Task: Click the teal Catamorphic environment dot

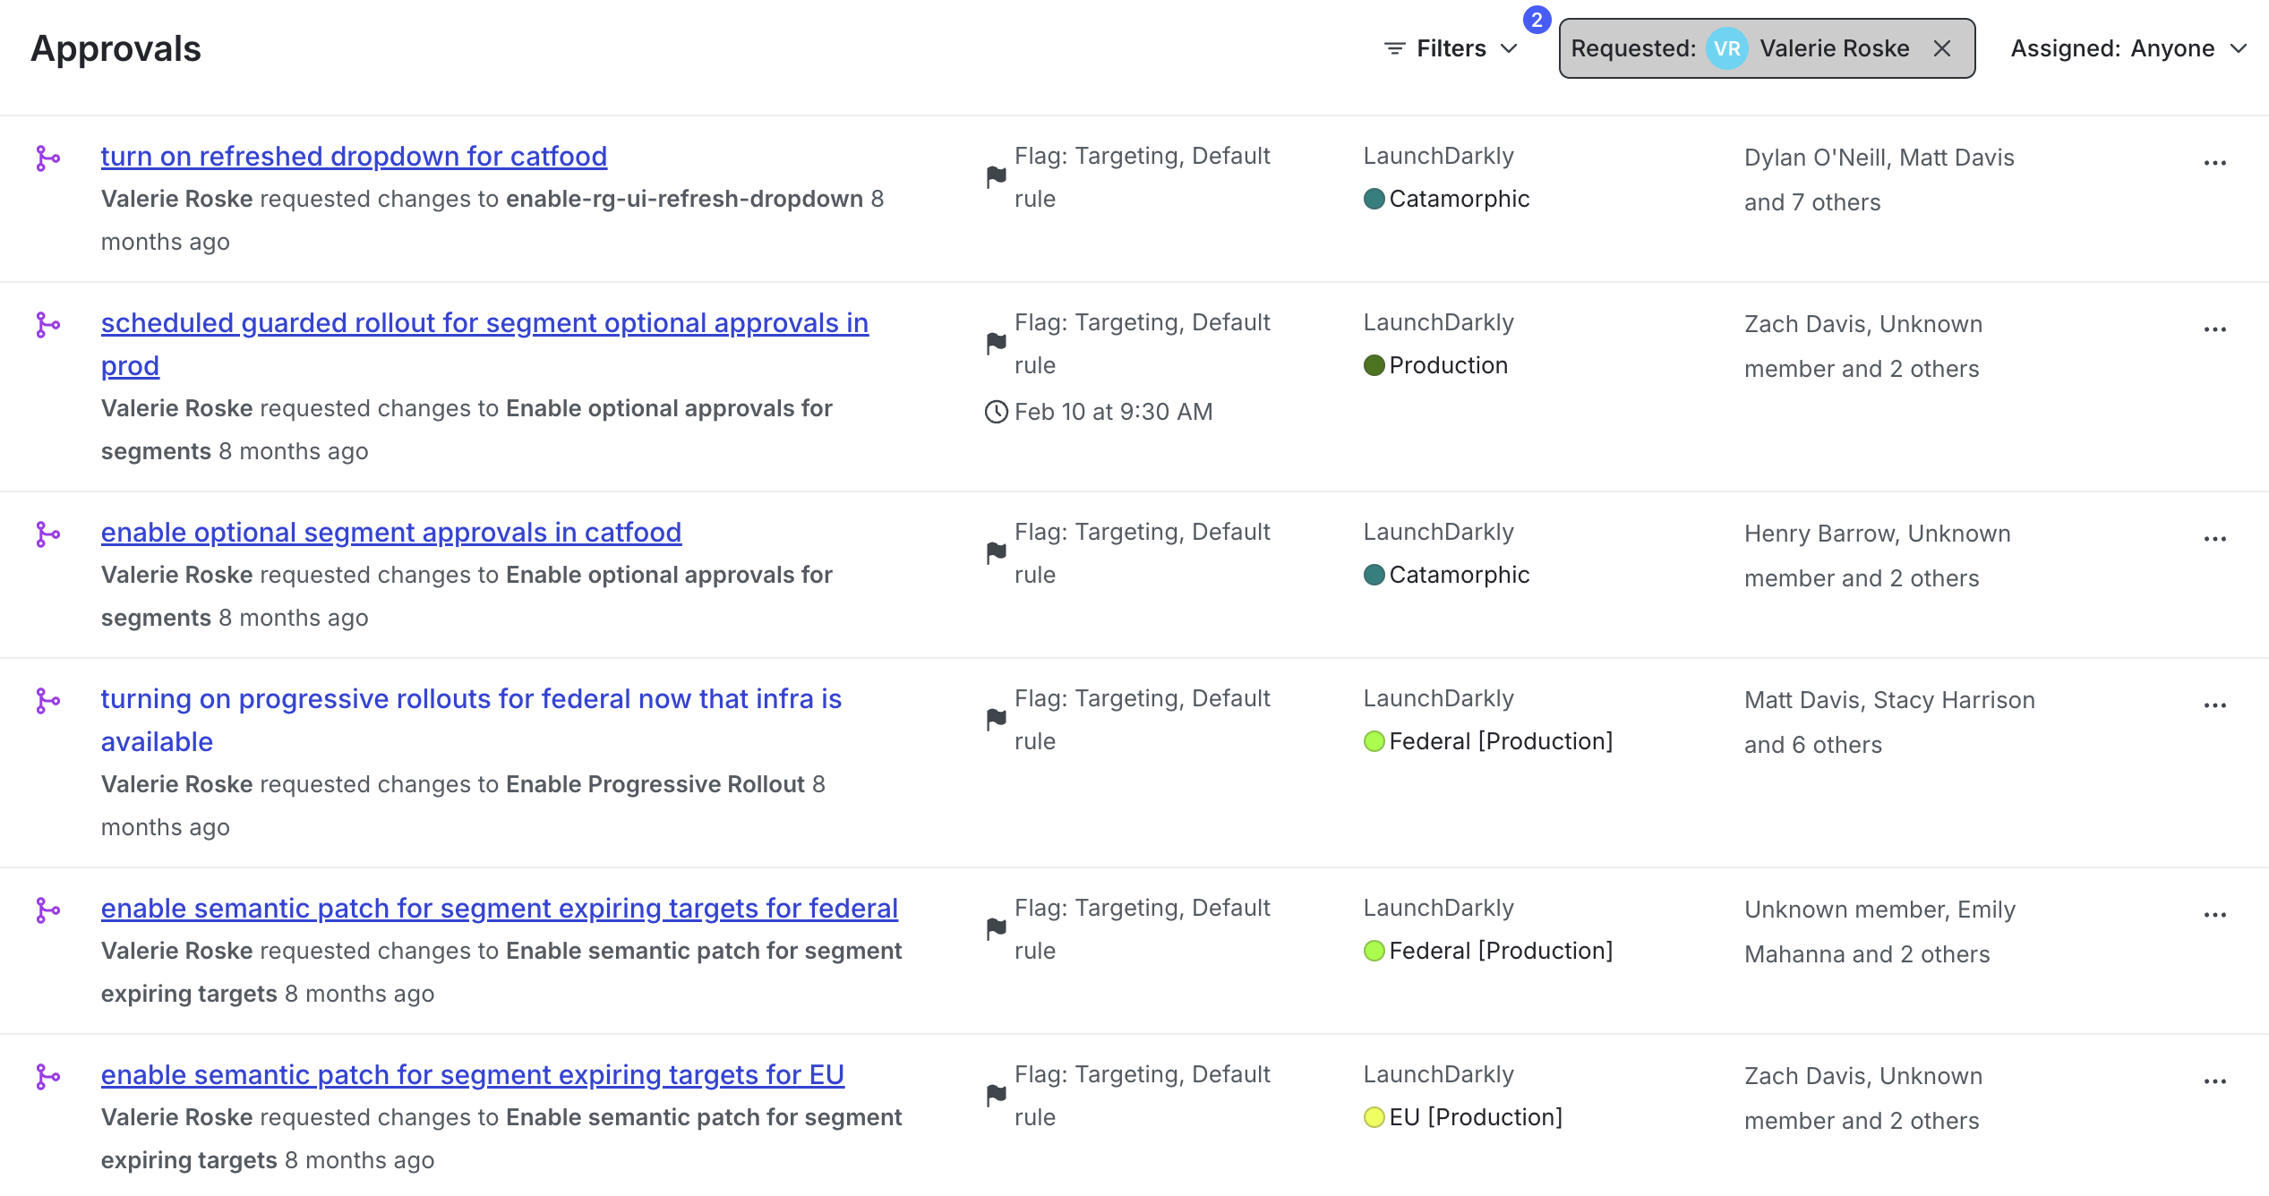Action: (1374, 199)
